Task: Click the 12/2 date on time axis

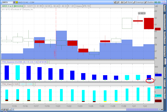Action: (x=145, y=106)
